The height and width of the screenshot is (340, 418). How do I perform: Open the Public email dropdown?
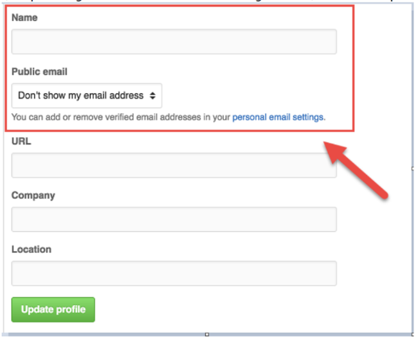(87, 95)
